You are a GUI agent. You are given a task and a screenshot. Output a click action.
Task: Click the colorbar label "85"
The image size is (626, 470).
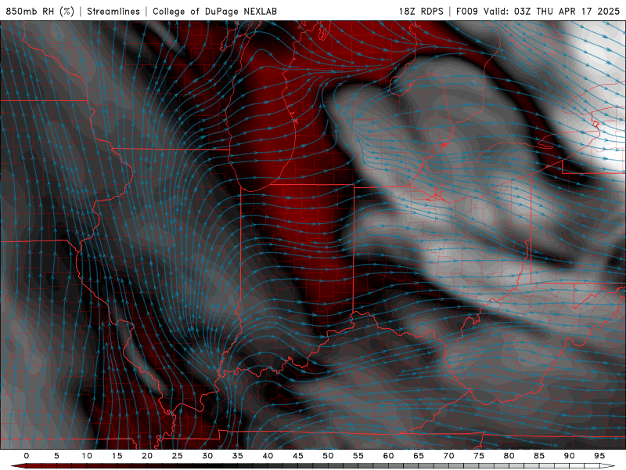[539, 456]
